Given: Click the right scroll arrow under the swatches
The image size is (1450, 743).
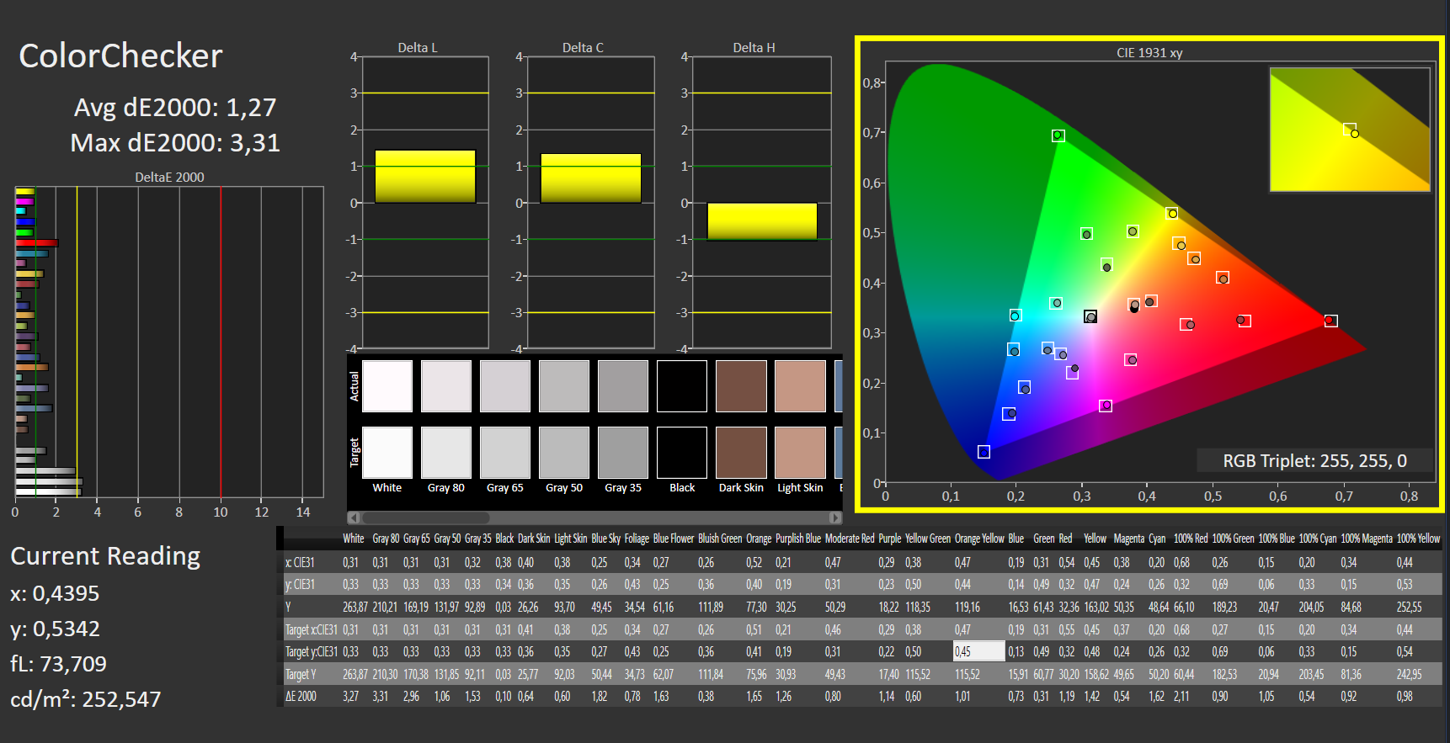Looking at the screenshot, I should coord(834,517).
